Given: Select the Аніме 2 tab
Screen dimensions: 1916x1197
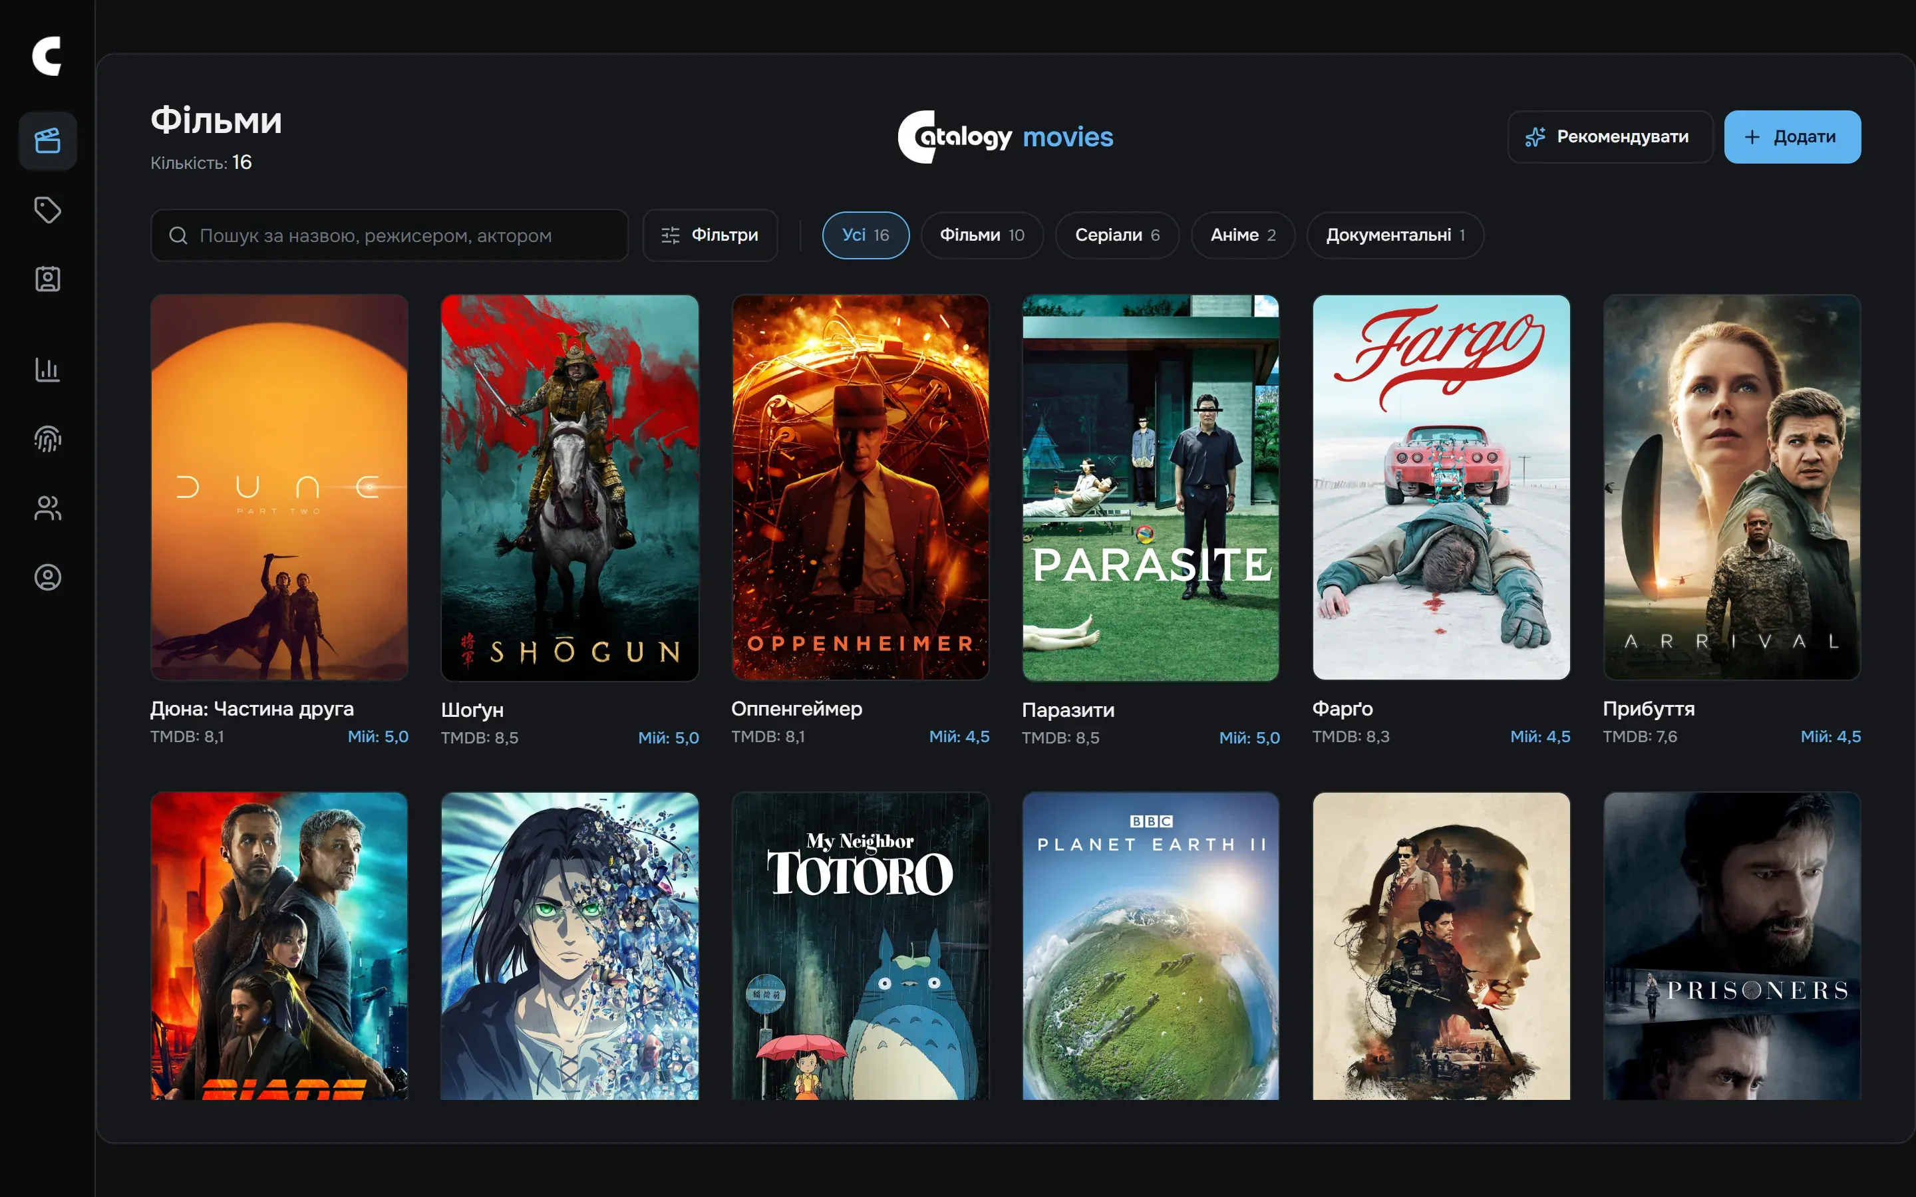Looking at the screenshot, I should [1242, 235].
